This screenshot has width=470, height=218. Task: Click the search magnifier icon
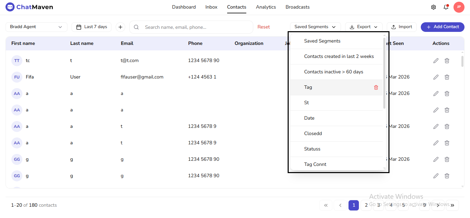[x=136, y=27]
